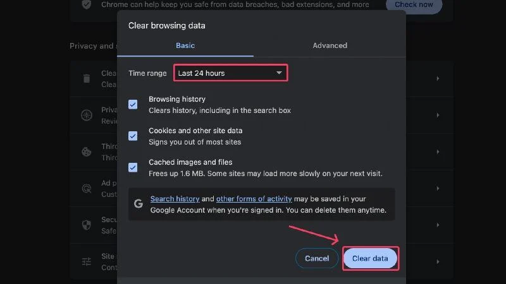Click the Clear data button
Viewport: 506px width, 284px height.
click(370, 258)
